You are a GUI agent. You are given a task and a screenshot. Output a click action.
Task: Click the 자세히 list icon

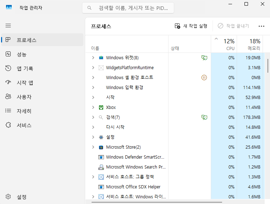click(8, 111)
